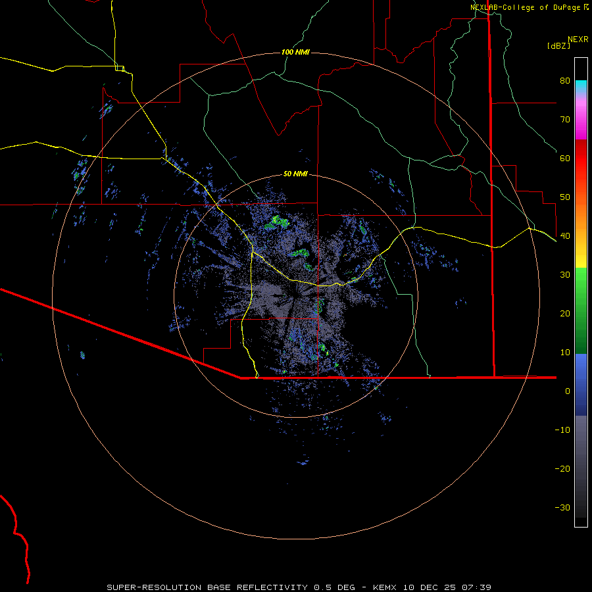Click the cyan top segment of the color bar
Screen dimensions: 592x592
(581, 86)
